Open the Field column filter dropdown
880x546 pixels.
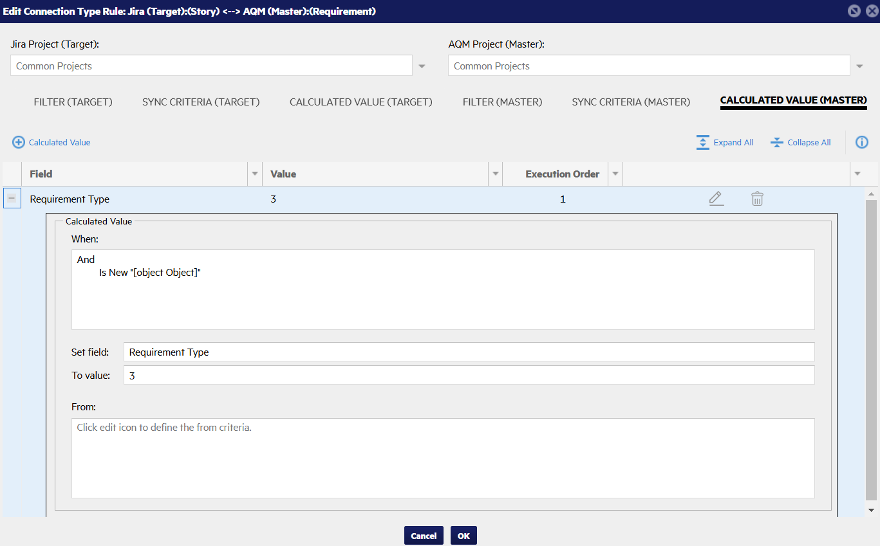pos(255,174)
